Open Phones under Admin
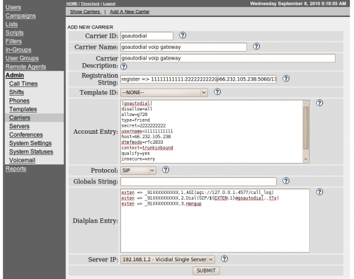This screenshot has width=354, height=279. pyautogui.click(x=19, y=101)
